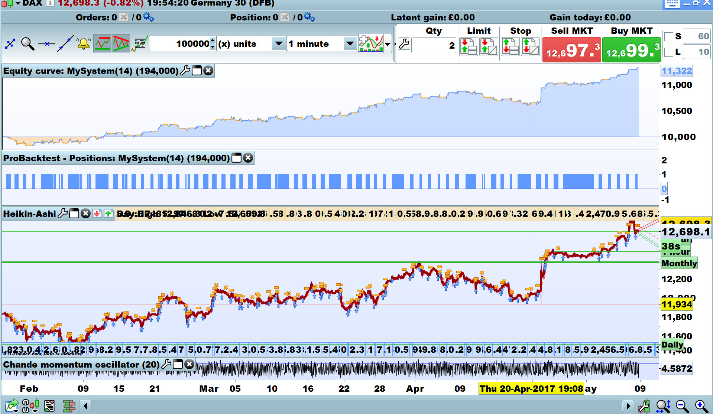
Task: Select the line segment drawing tool
Action: [x=10, y=44]
